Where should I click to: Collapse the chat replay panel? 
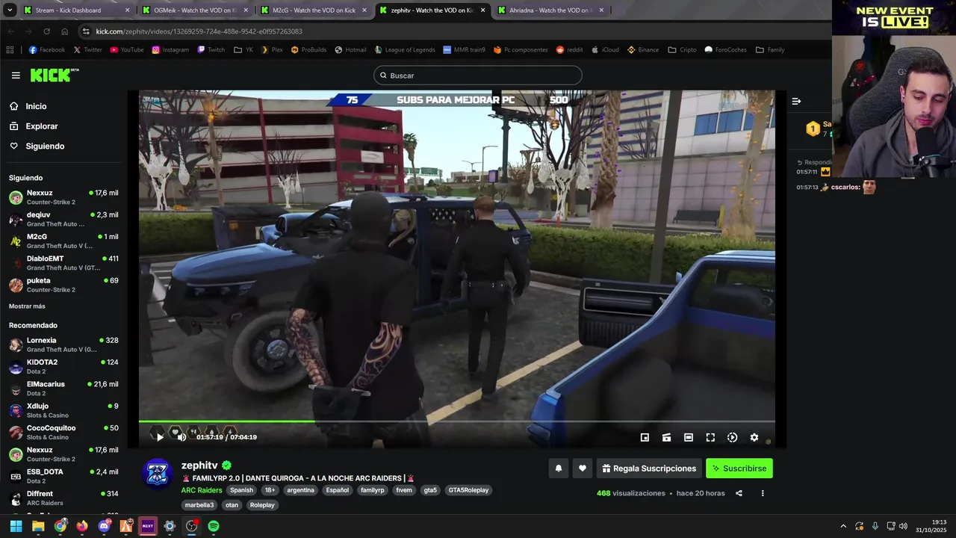[796, 101]
